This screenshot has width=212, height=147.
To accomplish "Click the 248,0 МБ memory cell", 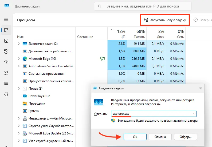I will tap(137, 66).
